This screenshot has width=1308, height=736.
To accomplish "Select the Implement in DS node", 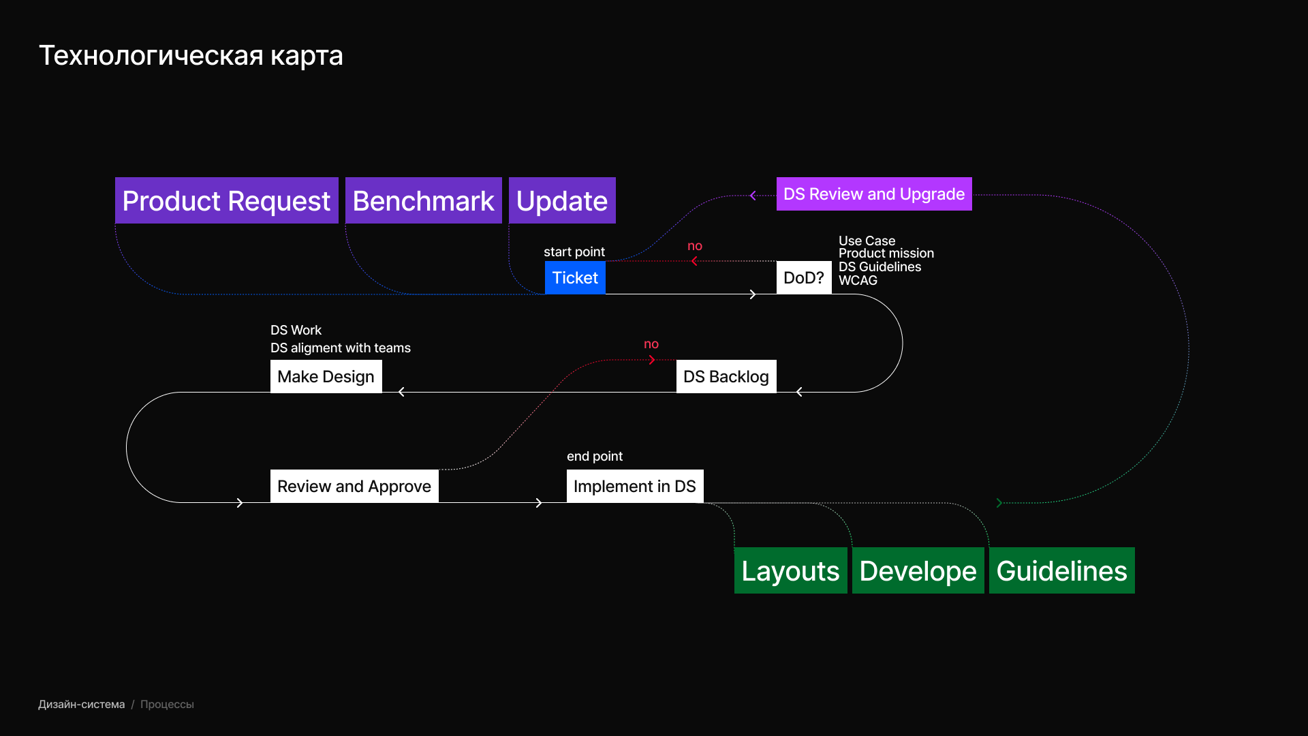I will 635,486.
